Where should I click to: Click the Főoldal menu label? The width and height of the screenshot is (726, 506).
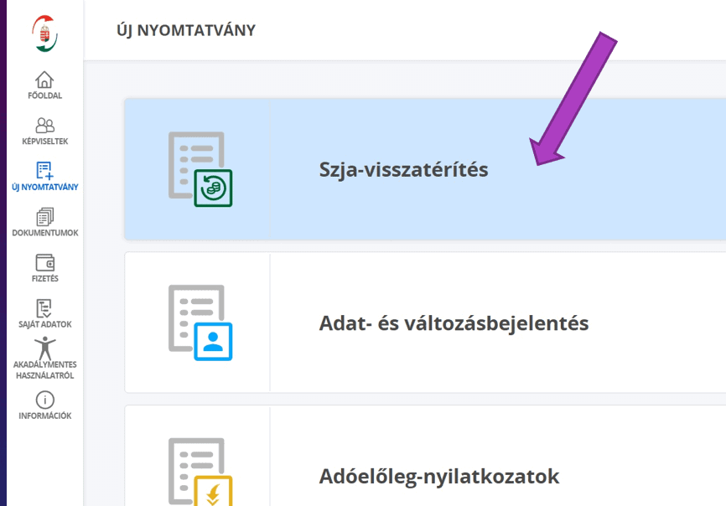click(x=45, y=96)
